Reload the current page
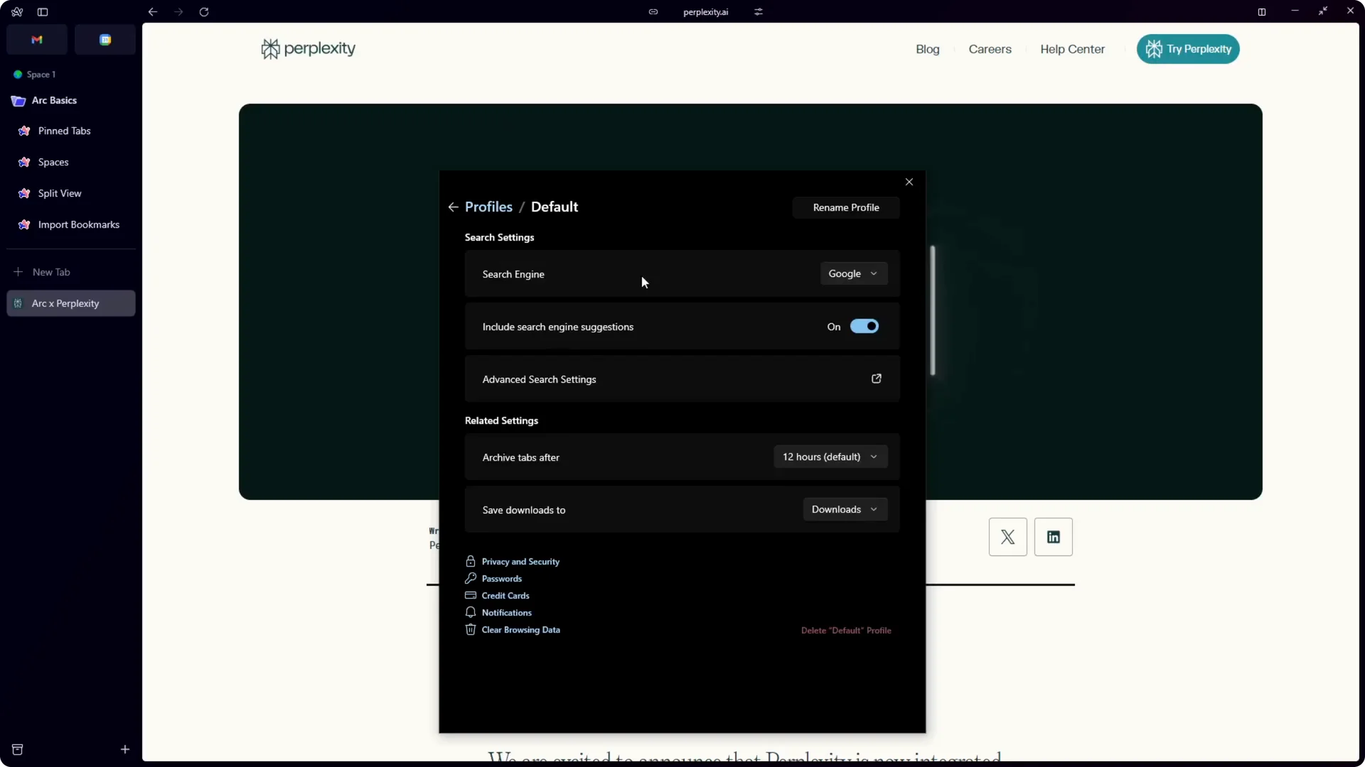This screenshot has height=767, width=1365. 204,11
